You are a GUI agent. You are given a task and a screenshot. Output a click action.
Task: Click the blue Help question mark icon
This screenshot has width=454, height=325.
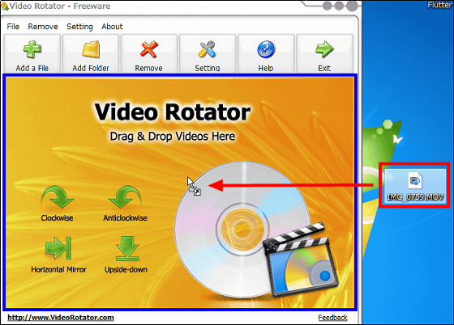(x=266, y=49)
